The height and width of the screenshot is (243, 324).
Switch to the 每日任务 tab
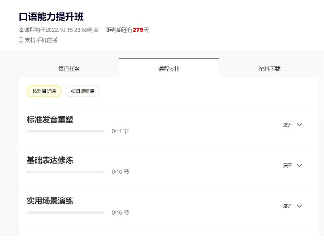click(x=69, y=69)
